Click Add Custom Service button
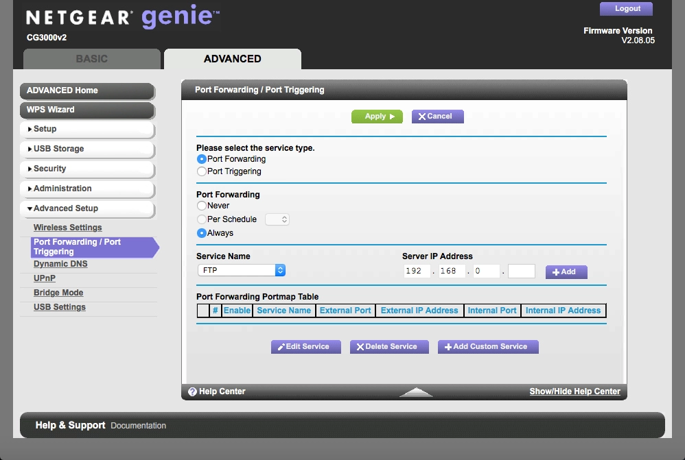Screen dimensions: 685x460 (488, 347)
